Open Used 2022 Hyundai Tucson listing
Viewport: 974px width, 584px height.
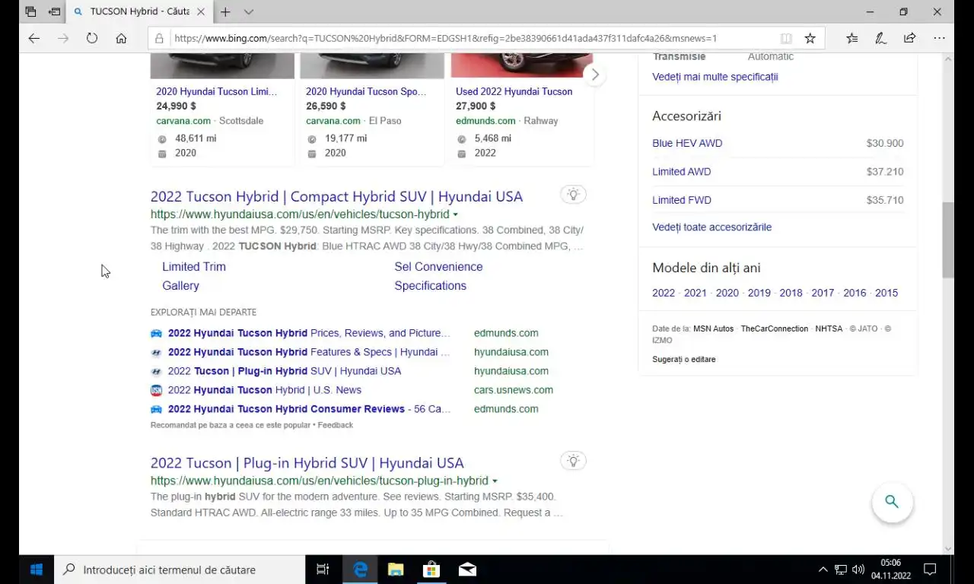pyautogui.click(x=514, y=91)
